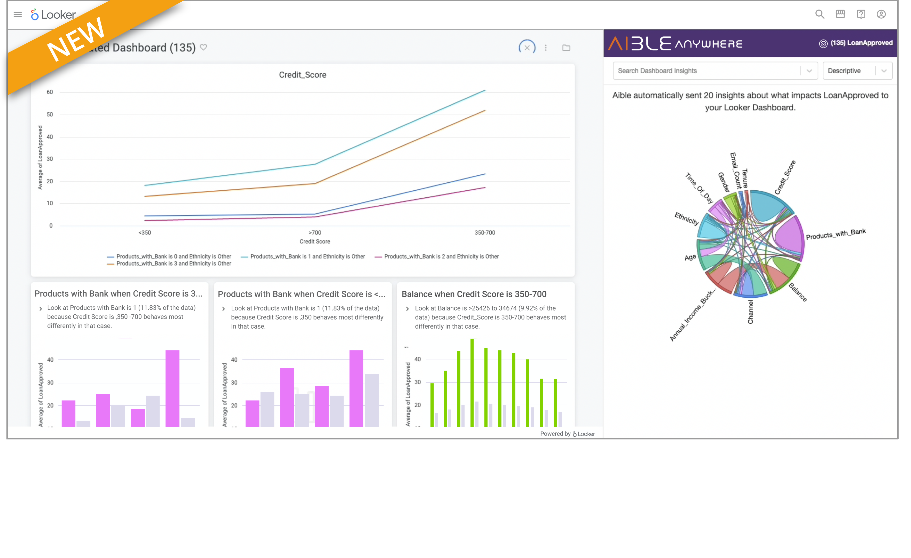Click the 350-700 x-axis label

[485, 232]
